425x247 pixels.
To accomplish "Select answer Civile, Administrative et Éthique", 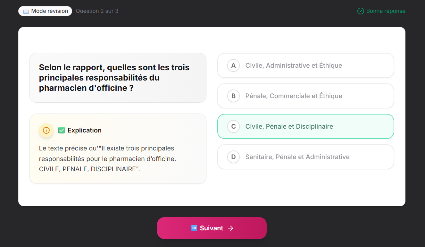I will tap(305, 65).
